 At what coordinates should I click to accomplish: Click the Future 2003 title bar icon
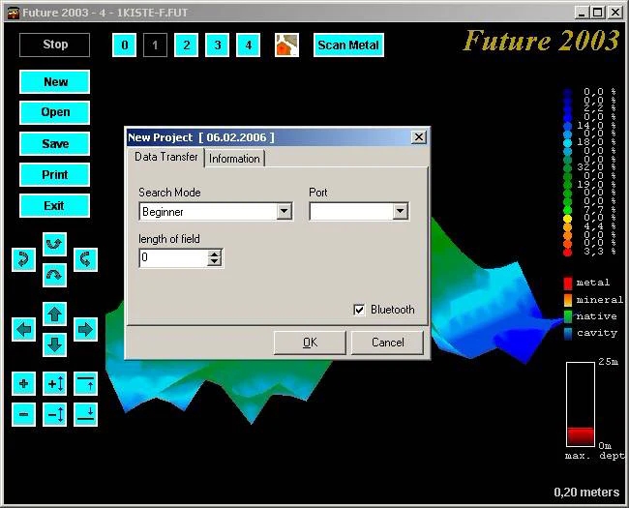coord(14,13)
